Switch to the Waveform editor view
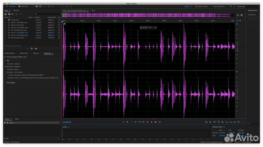This screenshot has width=263, height=147. tap(11, 6)
